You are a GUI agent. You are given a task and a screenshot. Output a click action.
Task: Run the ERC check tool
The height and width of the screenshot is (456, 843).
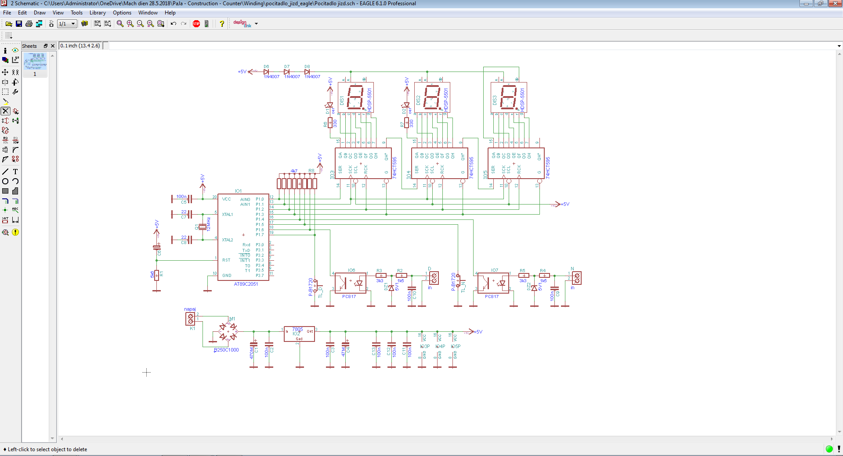(x=5, y=232)
